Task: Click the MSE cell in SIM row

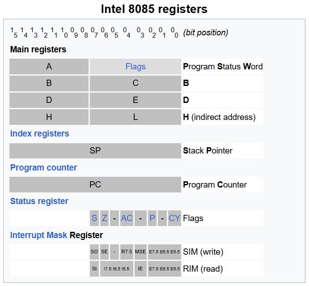Action: (x=140, y=252)
